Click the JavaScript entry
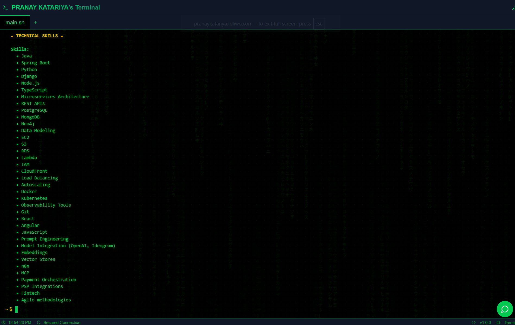Image resolution: width=515 pixels, height=325 pixels. point(34,232)
